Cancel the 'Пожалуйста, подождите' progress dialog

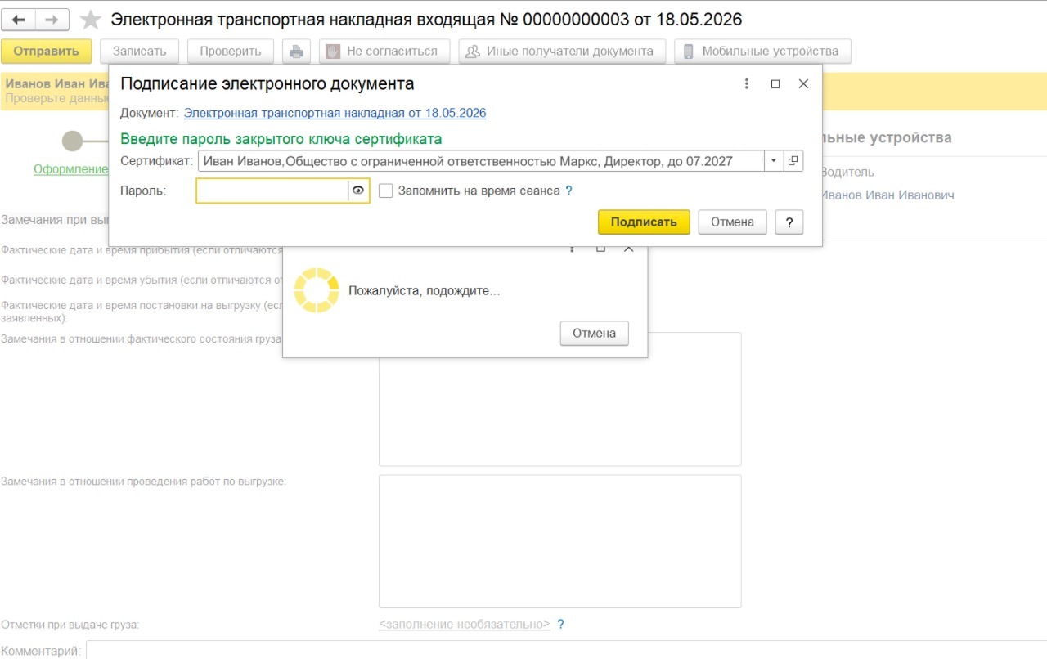(x=594, y=333)
